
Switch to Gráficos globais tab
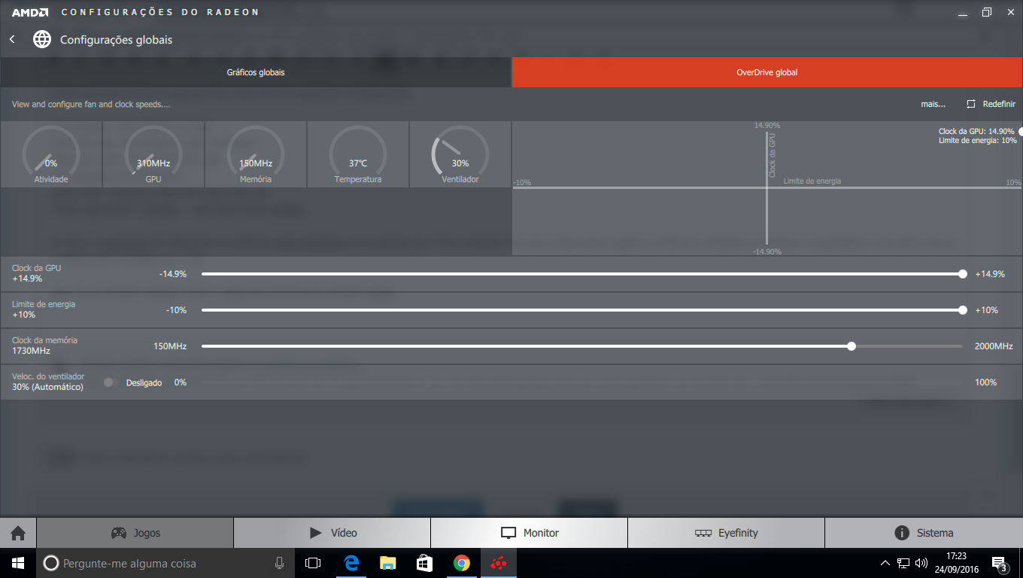(x=256, y=72)
